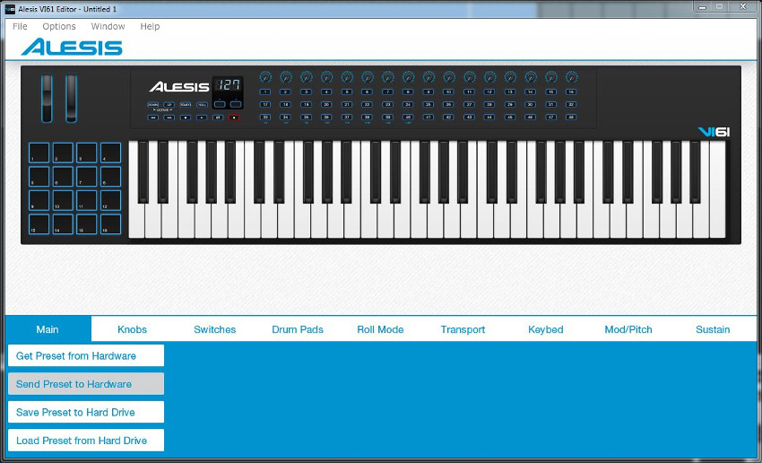Switch to the Sustain tab
762x463 pixels.
tap(713, 329)
